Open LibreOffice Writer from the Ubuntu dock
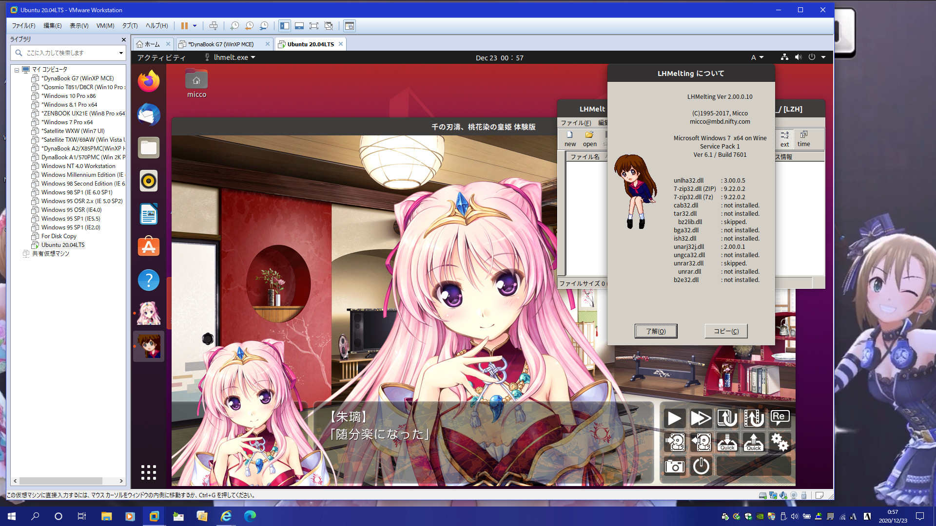 pos(149,214)
